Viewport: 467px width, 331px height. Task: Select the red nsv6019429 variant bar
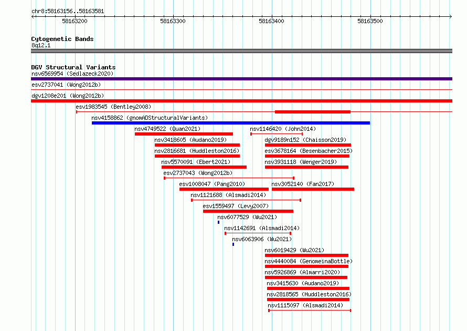pos(306,255)
